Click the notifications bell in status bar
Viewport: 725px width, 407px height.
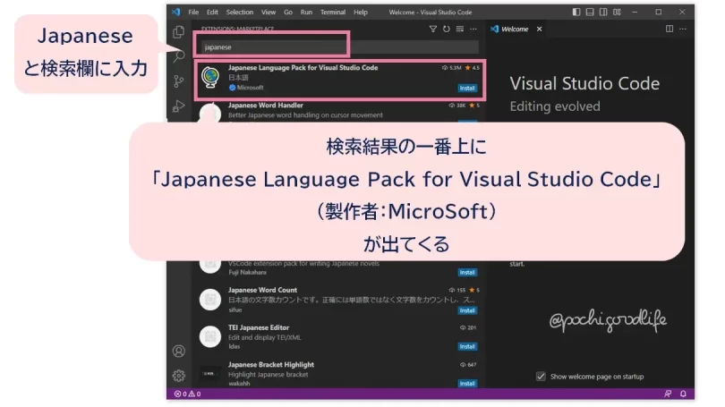coord(683,394)
